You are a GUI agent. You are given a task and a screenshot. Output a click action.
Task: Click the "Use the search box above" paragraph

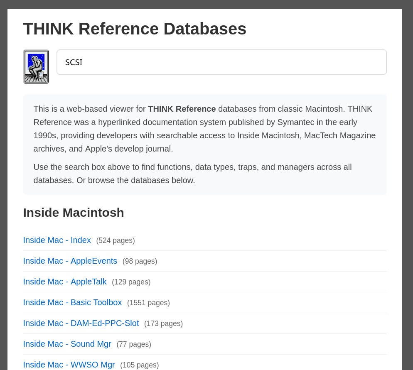coord(192,174)
